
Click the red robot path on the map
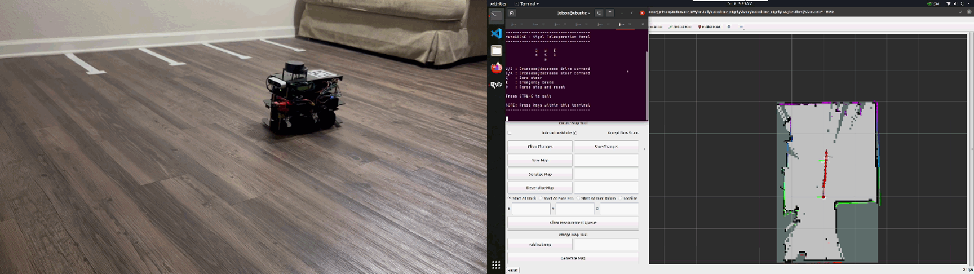(825, 175)
